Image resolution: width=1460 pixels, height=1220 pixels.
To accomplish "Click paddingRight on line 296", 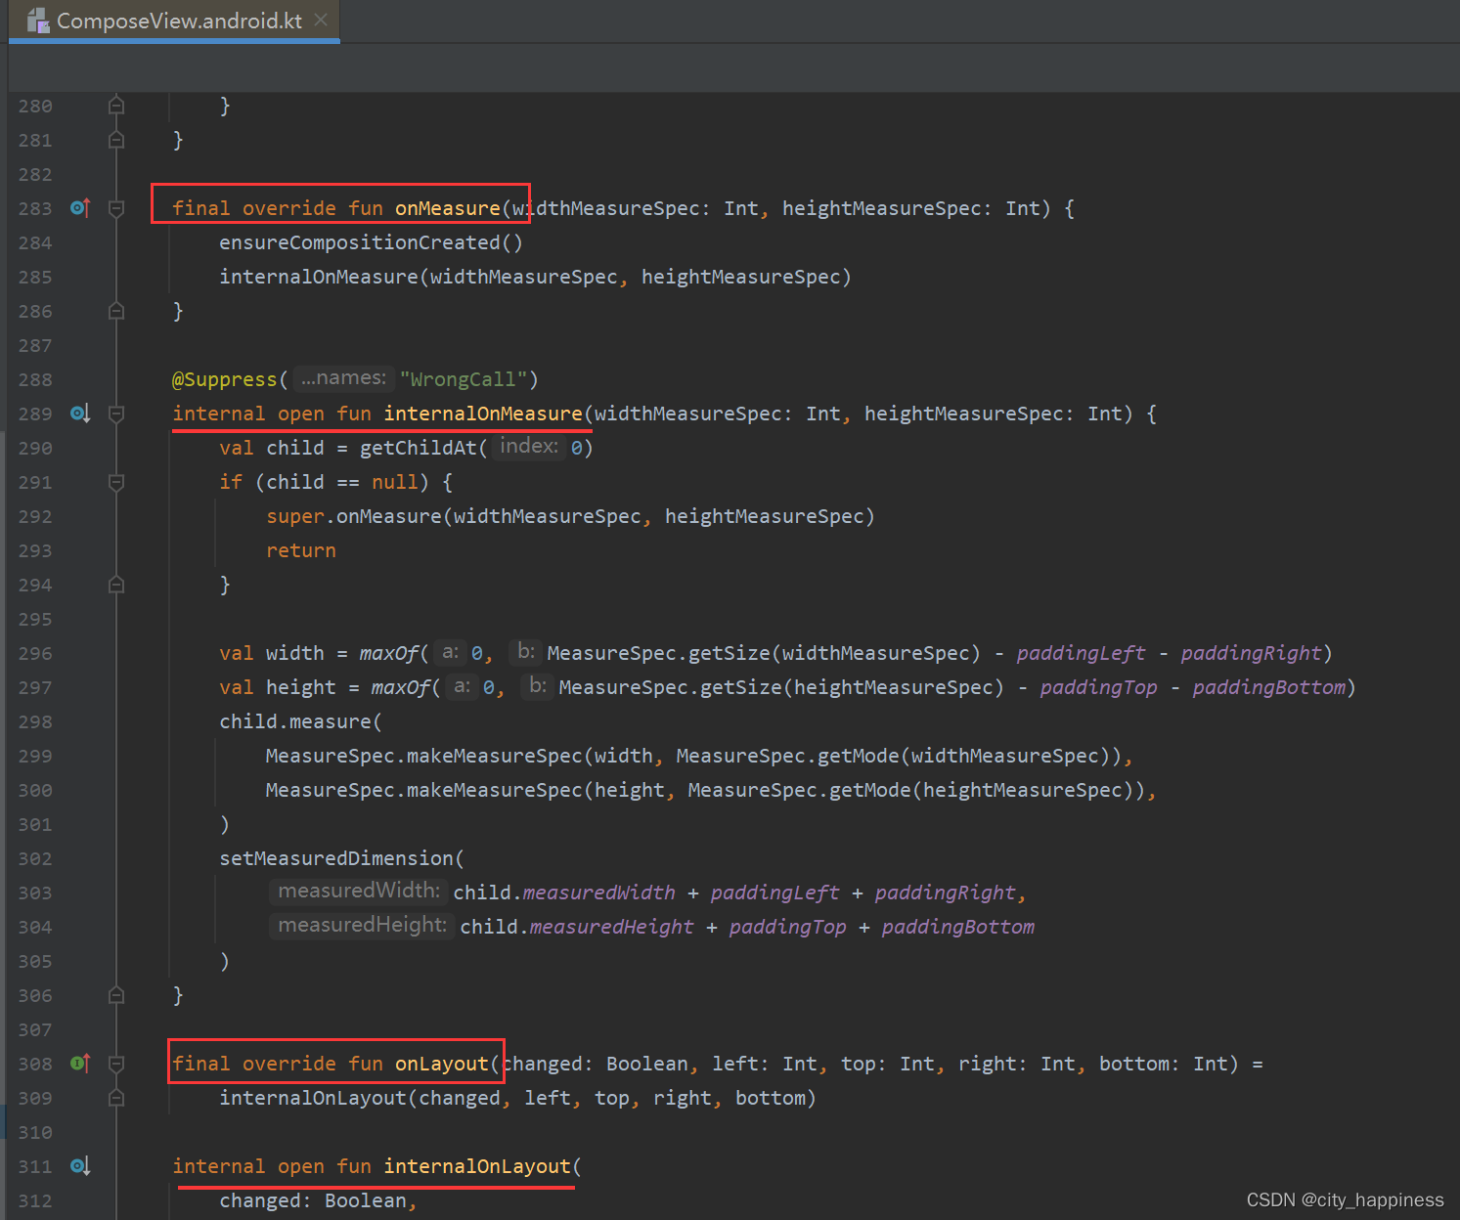I will (x=1251, y=653).
